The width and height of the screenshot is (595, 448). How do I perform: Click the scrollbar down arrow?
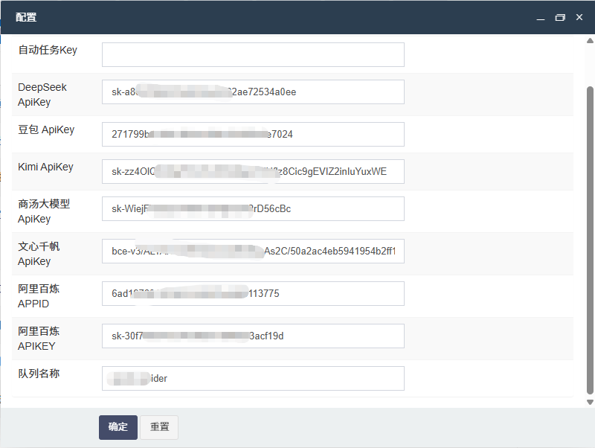pyautogui.click(x=590, y=402)
